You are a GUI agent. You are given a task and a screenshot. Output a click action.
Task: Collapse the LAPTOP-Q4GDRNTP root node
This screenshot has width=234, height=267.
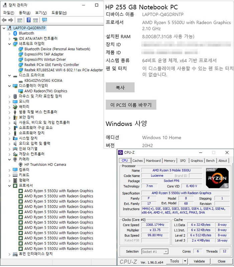[4, 28]
